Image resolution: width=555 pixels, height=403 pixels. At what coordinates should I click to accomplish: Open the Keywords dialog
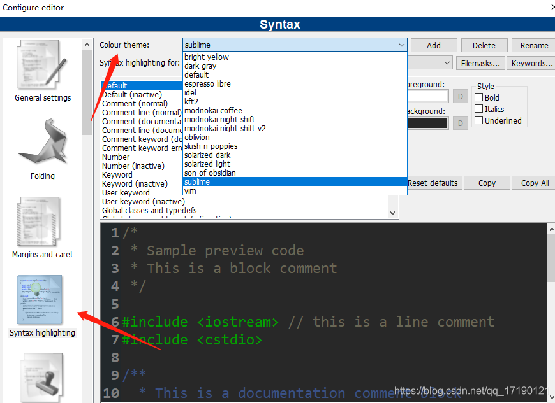(533, 63)
